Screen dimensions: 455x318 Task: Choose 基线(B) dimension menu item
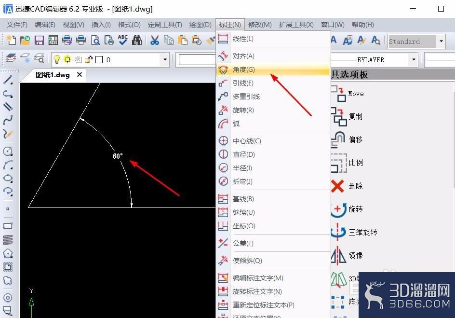(x=273, y=199)
